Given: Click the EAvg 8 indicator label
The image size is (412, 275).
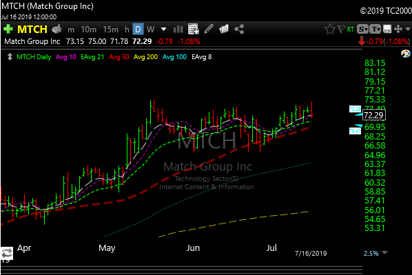Looking at the screenshot, I should pos(202,57).
